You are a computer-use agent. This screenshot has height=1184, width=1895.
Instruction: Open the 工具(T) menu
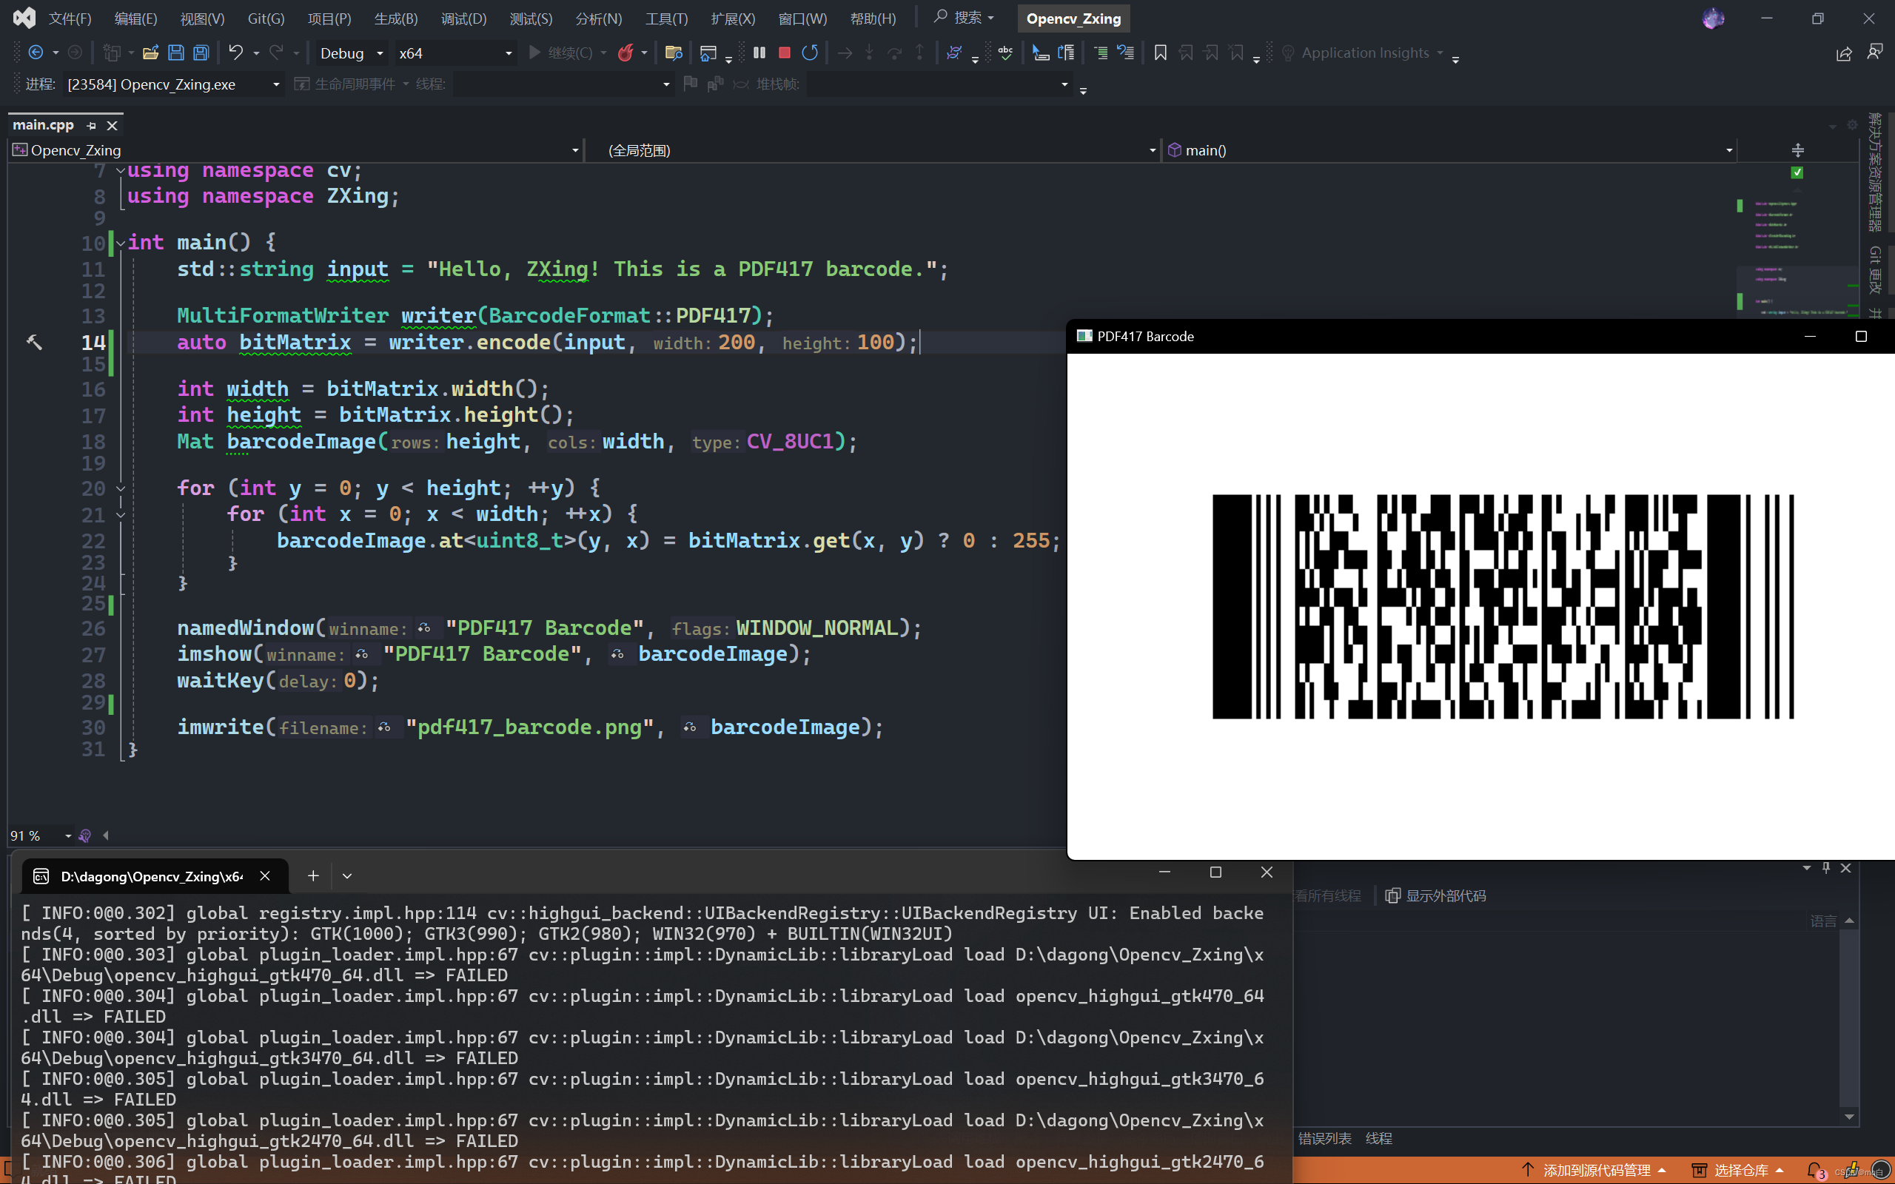point(666,18)
